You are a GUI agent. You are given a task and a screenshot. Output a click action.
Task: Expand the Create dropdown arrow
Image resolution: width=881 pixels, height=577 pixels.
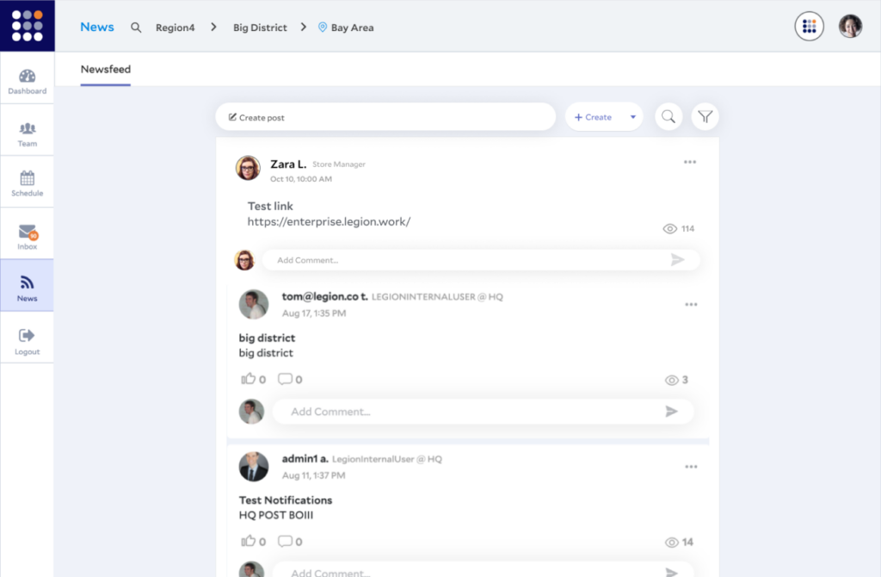632,117
